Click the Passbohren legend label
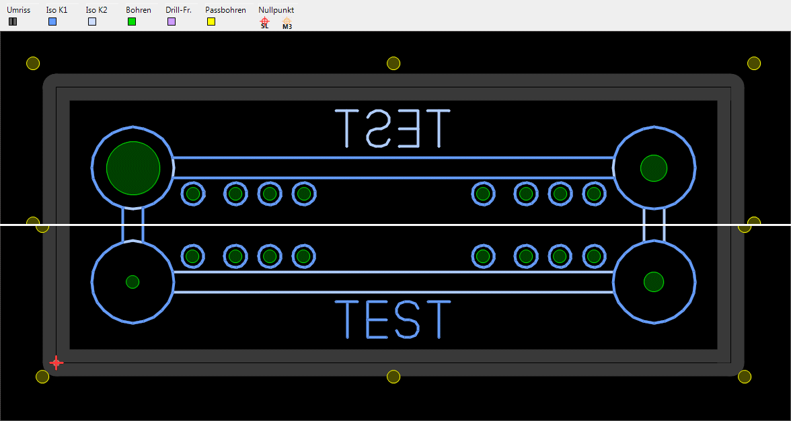 [x=225, y=10]
